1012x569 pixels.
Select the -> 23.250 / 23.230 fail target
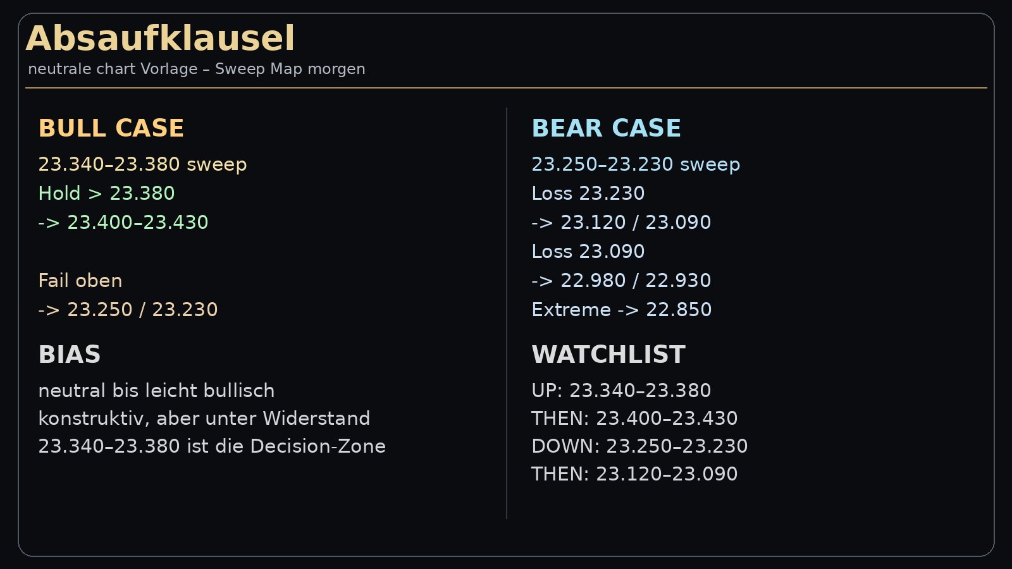tap(128, 310)
